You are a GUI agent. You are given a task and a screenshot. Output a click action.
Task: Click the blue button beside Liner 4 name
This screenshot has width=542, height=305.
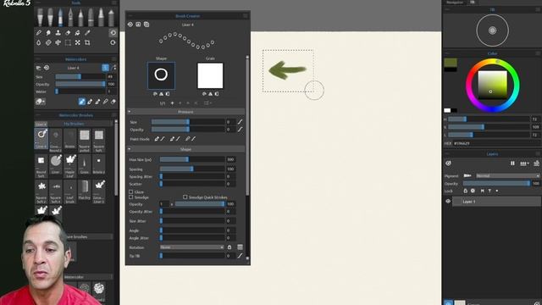(105, 68)
